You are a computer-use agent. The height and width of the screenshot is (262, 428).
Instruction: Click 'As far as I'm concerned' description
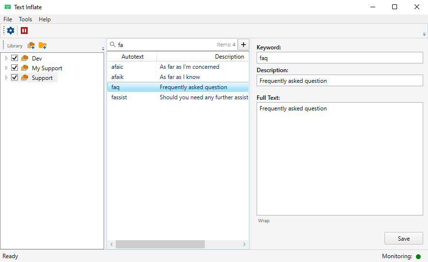[189, 67]
